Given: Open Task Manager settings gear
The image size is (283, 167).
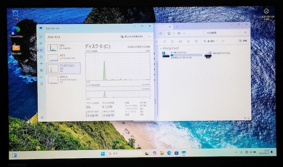Looking at the screenshot, I should coord(42,118).
